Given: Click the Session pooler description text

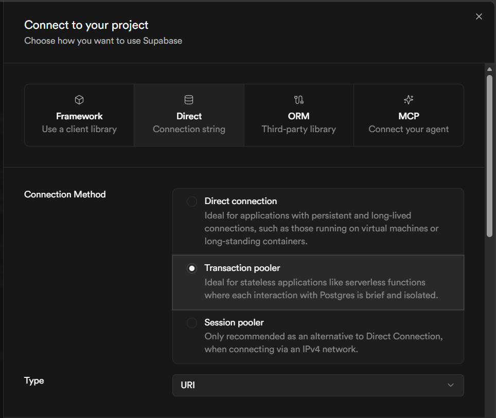Looking at the screenshot, I should coord(323,343).
